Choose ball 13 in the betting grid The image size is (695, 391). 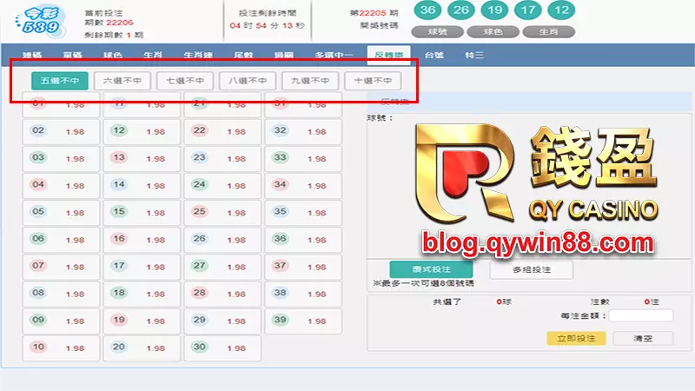119,157
